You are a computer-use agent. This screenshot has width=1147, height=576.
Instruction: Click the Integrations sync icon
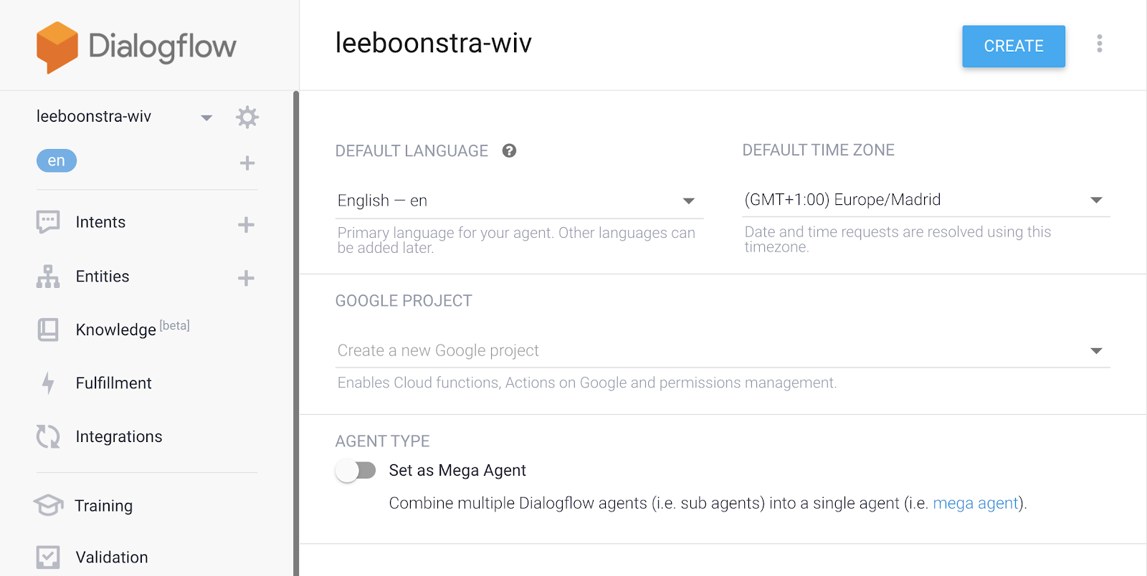pos(48,436)
